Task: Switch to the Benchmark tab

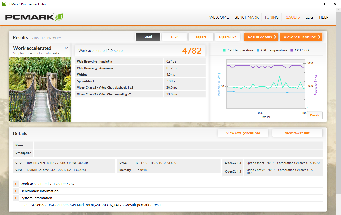Action: 246,17
